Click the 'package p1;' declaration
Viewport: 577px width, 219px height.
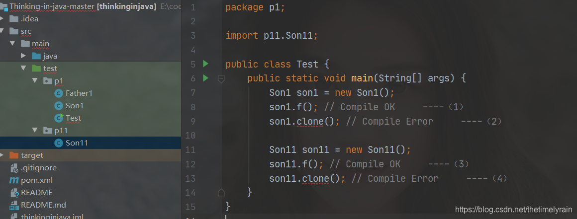[255, 7]
